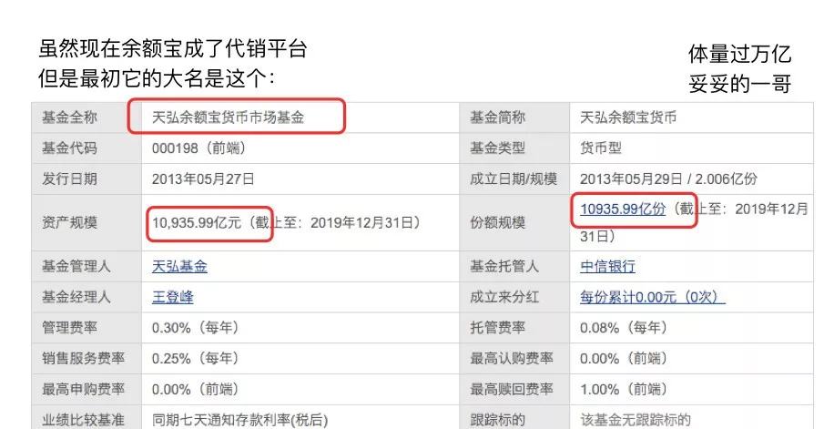
Task: Open the 10935.99亿份 share size link
Action: coord(623,209)
